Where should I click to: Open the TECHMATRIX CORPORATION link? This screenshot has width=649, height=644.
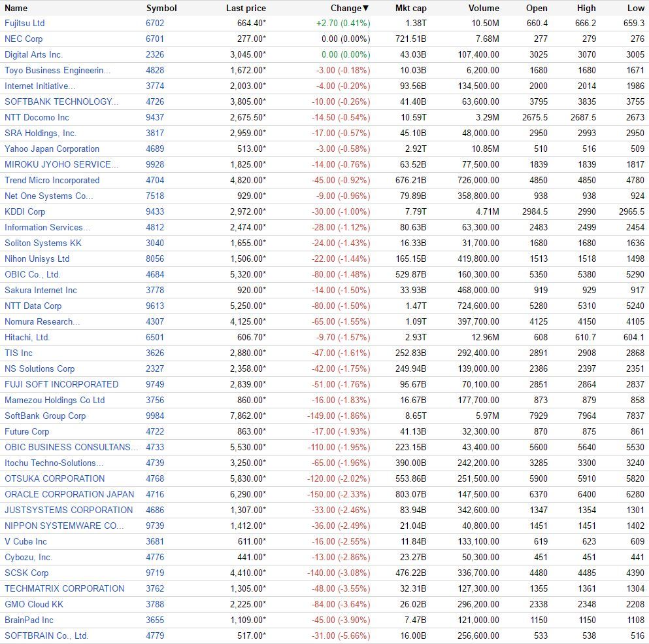click(x=65, y=589)
